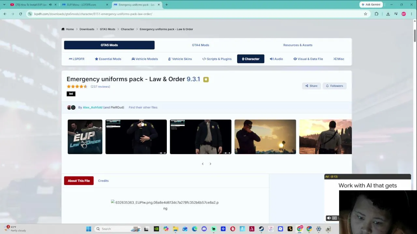
Task: Open Windows Start menu
Action: click(88, 229)
